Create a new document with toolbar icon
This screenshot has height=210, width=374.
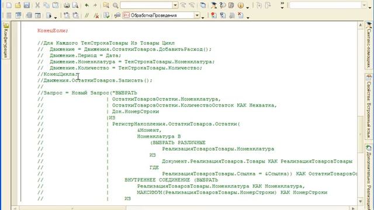pyautogui.click(x=9, y=5)
